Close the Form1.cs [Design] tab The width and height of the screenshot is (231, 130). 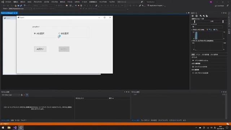coord(17,13)
